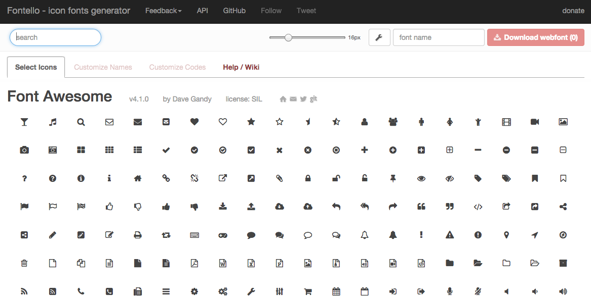
Task: Toggle the bell icon selection
Action: click(x=365, y=234)
